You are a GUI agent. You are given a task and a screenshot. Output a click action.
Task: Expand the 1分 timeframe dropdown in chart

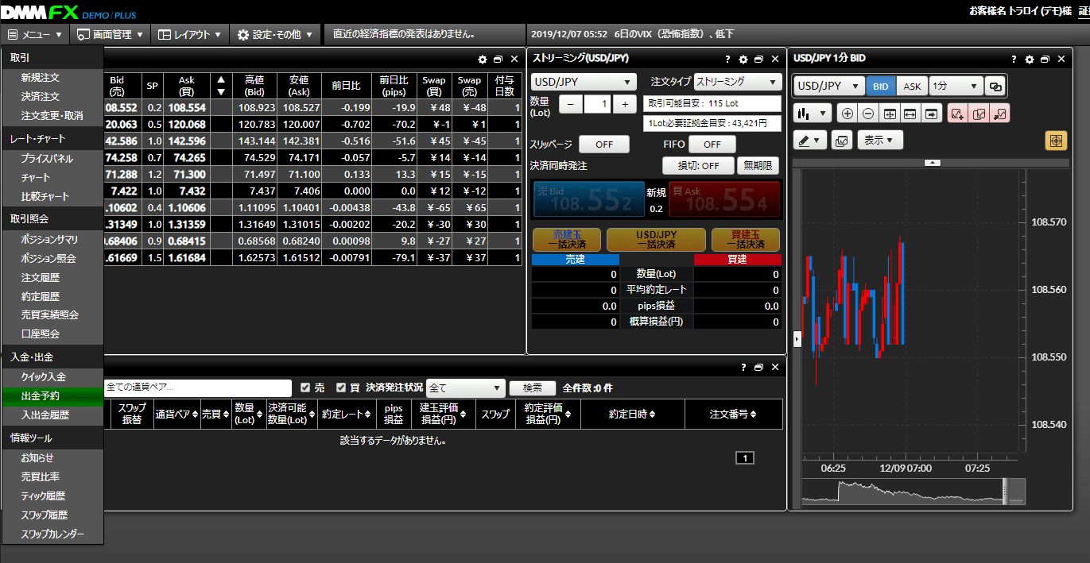click(x=956, y=87)
